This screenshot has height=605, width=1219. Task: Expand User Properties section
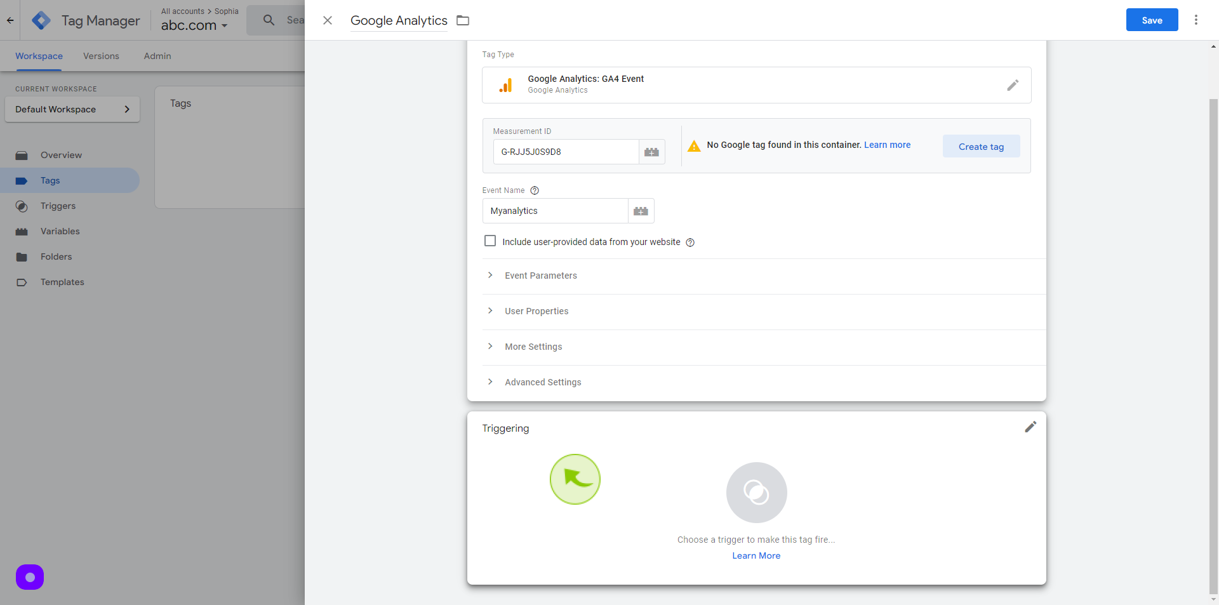(764, 311)
